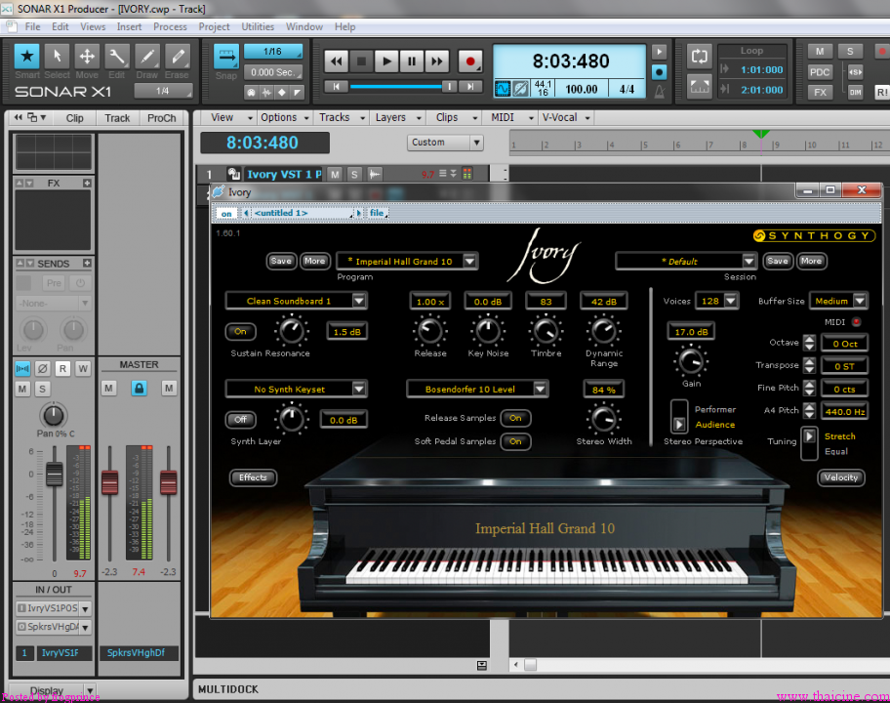Toggle the Snap to grid icon
This screenshot has height=703, width=890.
pyautogui.click(x=225, y=57)
